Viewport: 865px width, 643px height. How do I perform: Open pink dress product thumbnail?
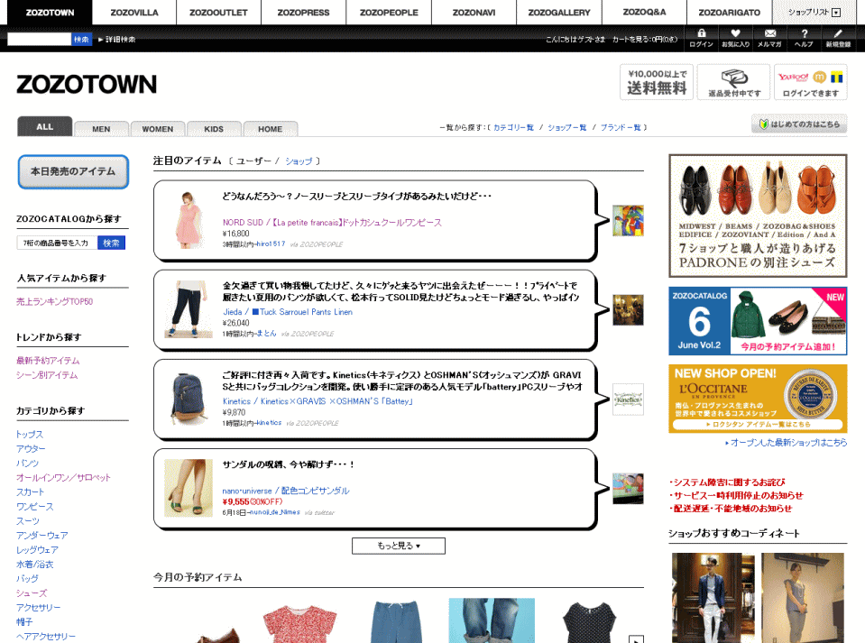click(x=189, y=220)
